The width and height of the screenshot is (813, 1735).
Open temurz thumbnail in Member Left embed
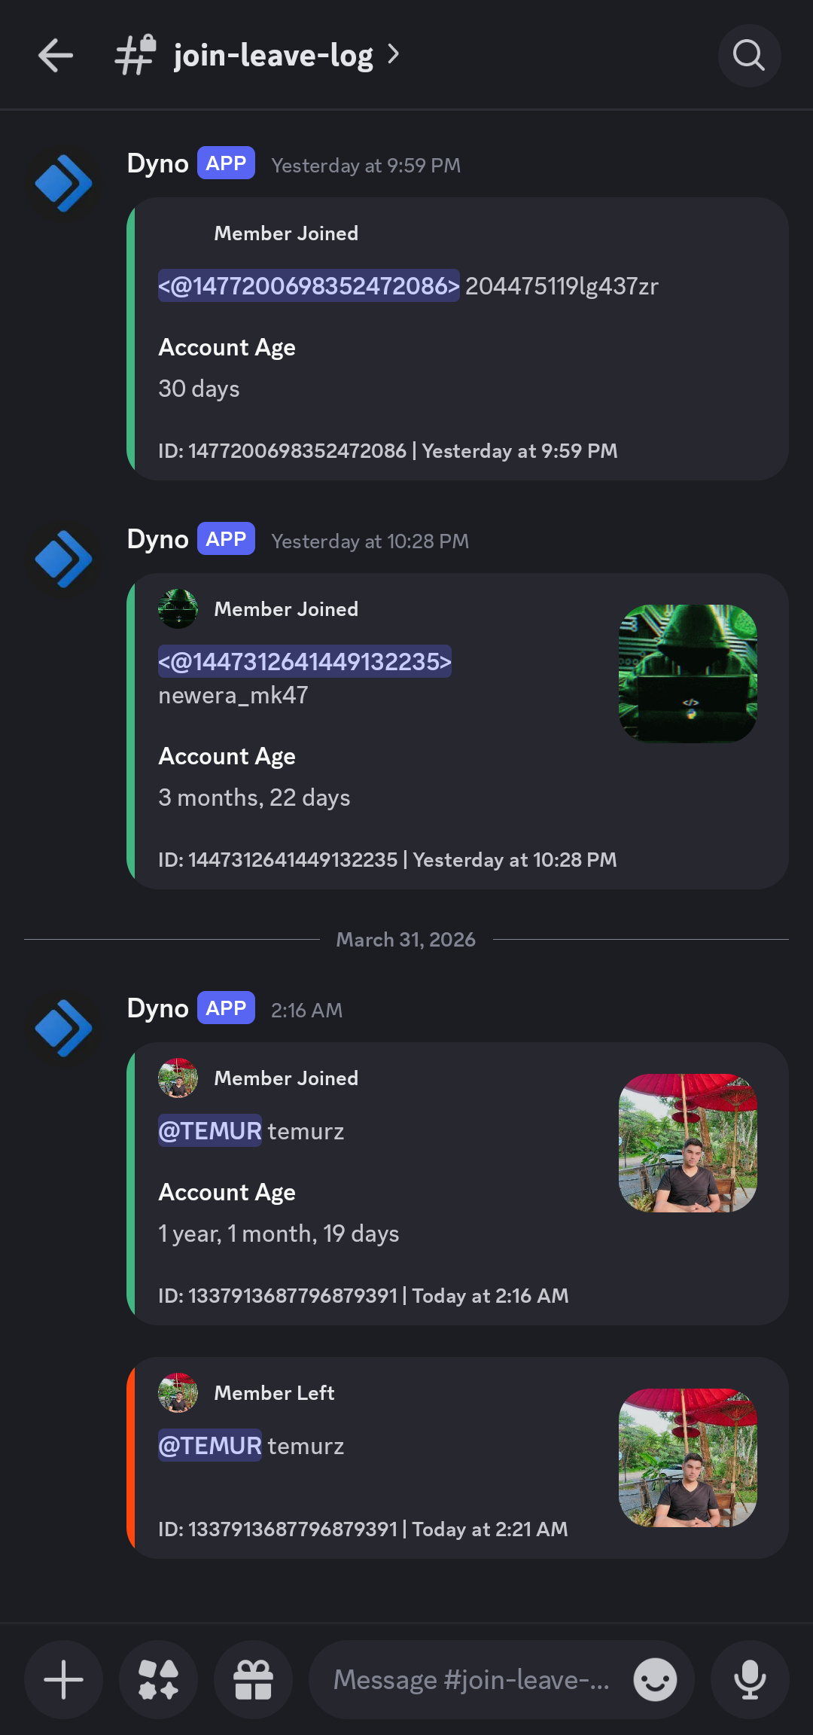pos(687,1457)
